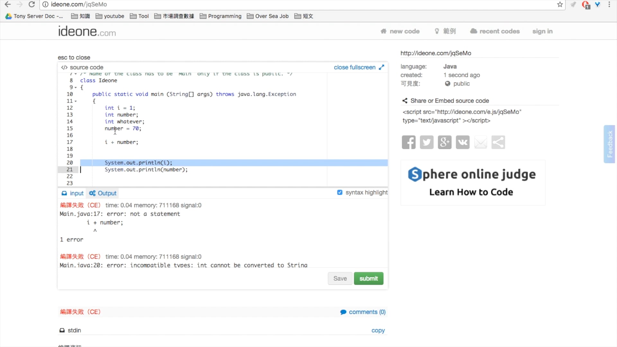The width and height of the screenshot is (617, 347).
Task: Click the generic share icon
Action: point(498,142)
